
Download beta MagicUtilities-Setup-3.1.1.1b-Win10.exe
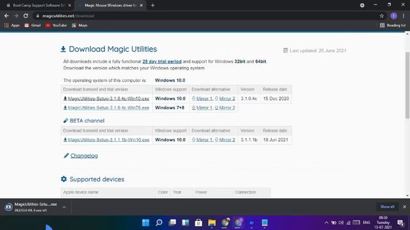click(x=109, y=140)
